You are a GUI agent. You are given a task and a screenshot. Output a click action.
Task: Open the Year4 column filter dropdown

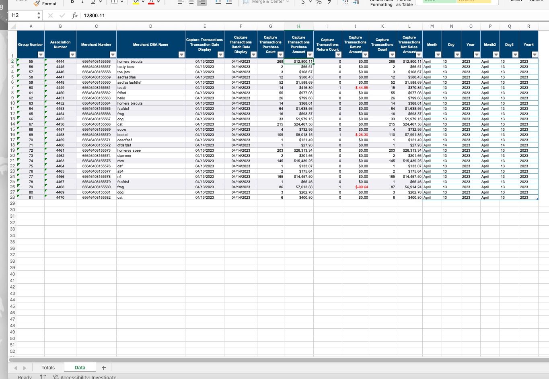click(x=535, y=55)
